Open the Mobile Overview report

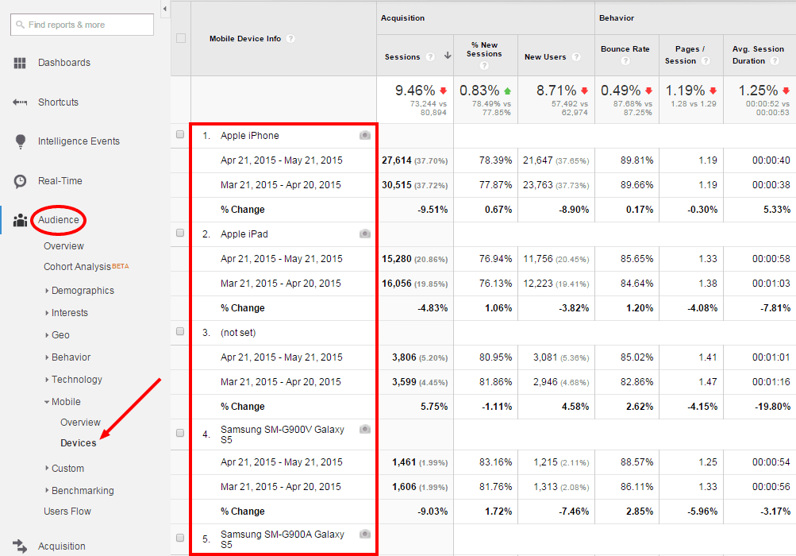[80, 423]
